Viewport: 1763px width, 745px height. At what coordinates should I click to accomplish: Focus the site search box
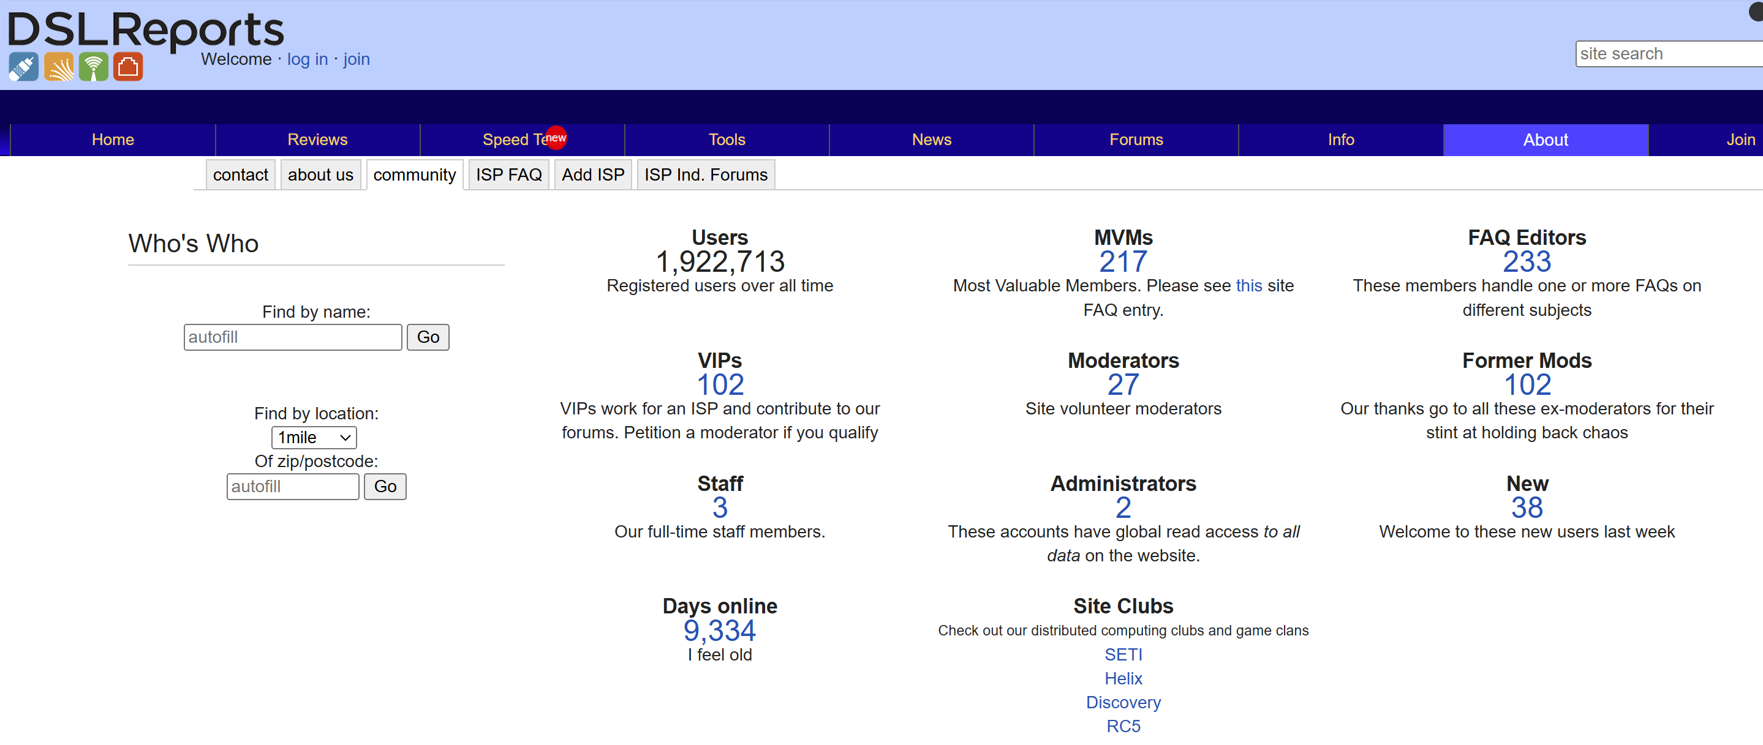(1669, 53)
